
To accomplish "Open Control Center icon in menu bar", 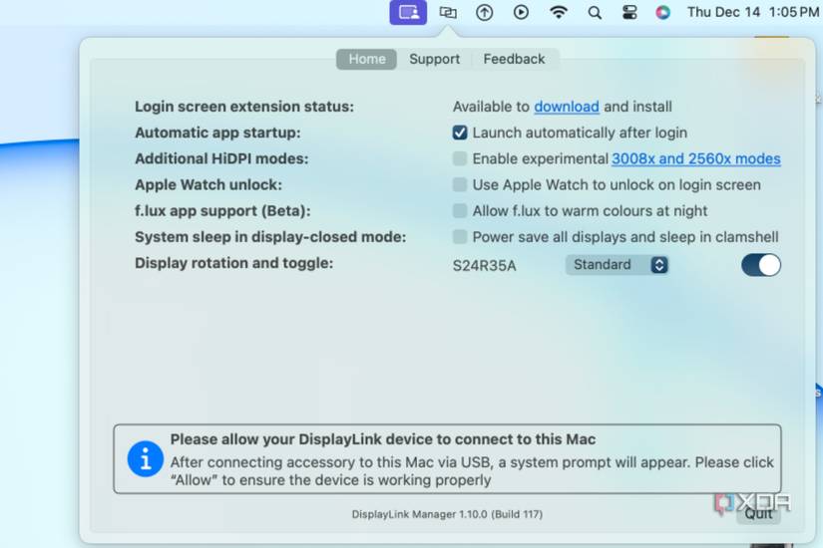I will point(629,12).
